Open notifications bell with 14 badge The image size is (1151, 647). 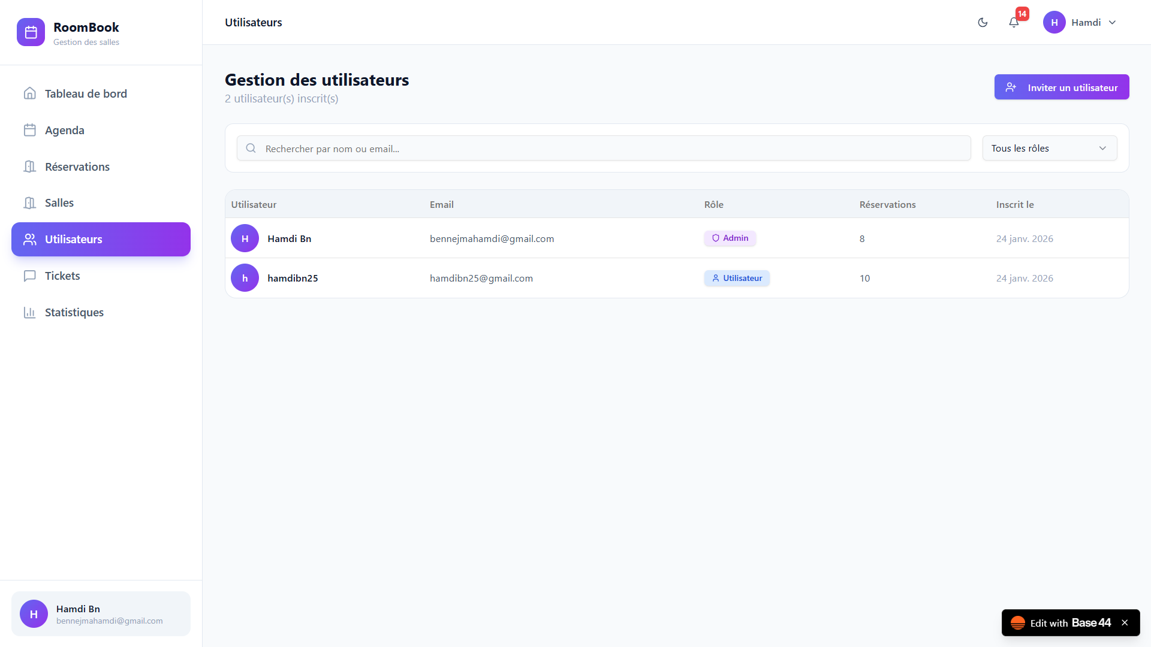[x=1014, y=22]
